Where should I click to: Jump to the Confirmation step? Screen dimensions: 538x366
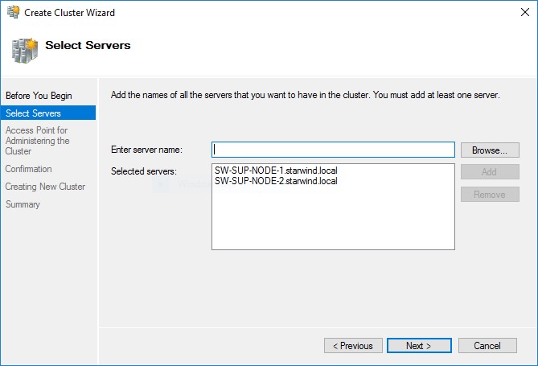pos(28,169)
